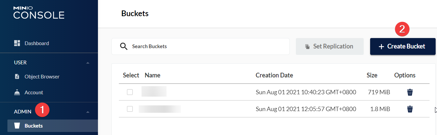Image resolution: width=437 pixels, height=135 pixels.
Task: Click the Account person icon
Action: click(x=17, y=92)
